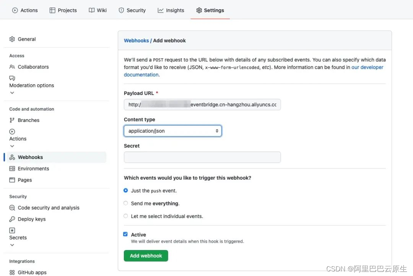Select the Send me everything option
Screen dimensions: 413x276
click(x=126, y=203)
